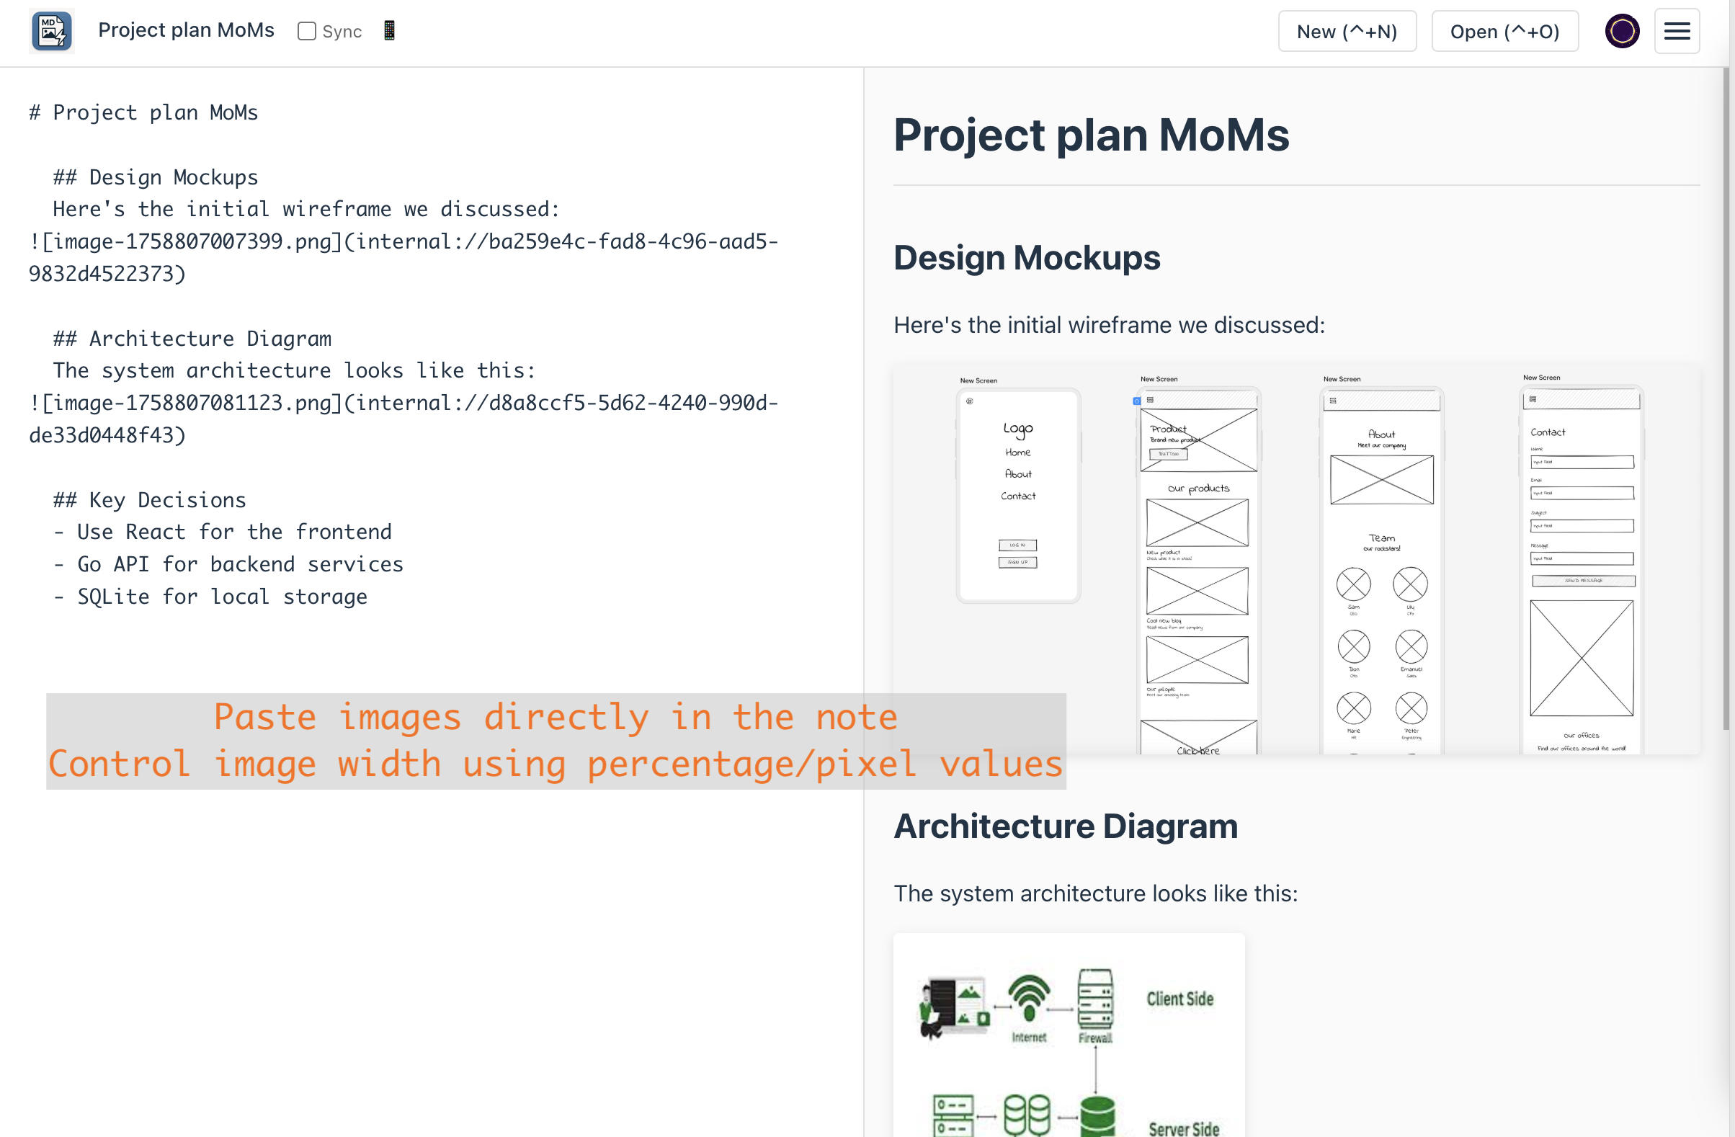Click the hamburger menu's top line icon
This screenshot has width=1735, height=1137.
pos(1677,22)
